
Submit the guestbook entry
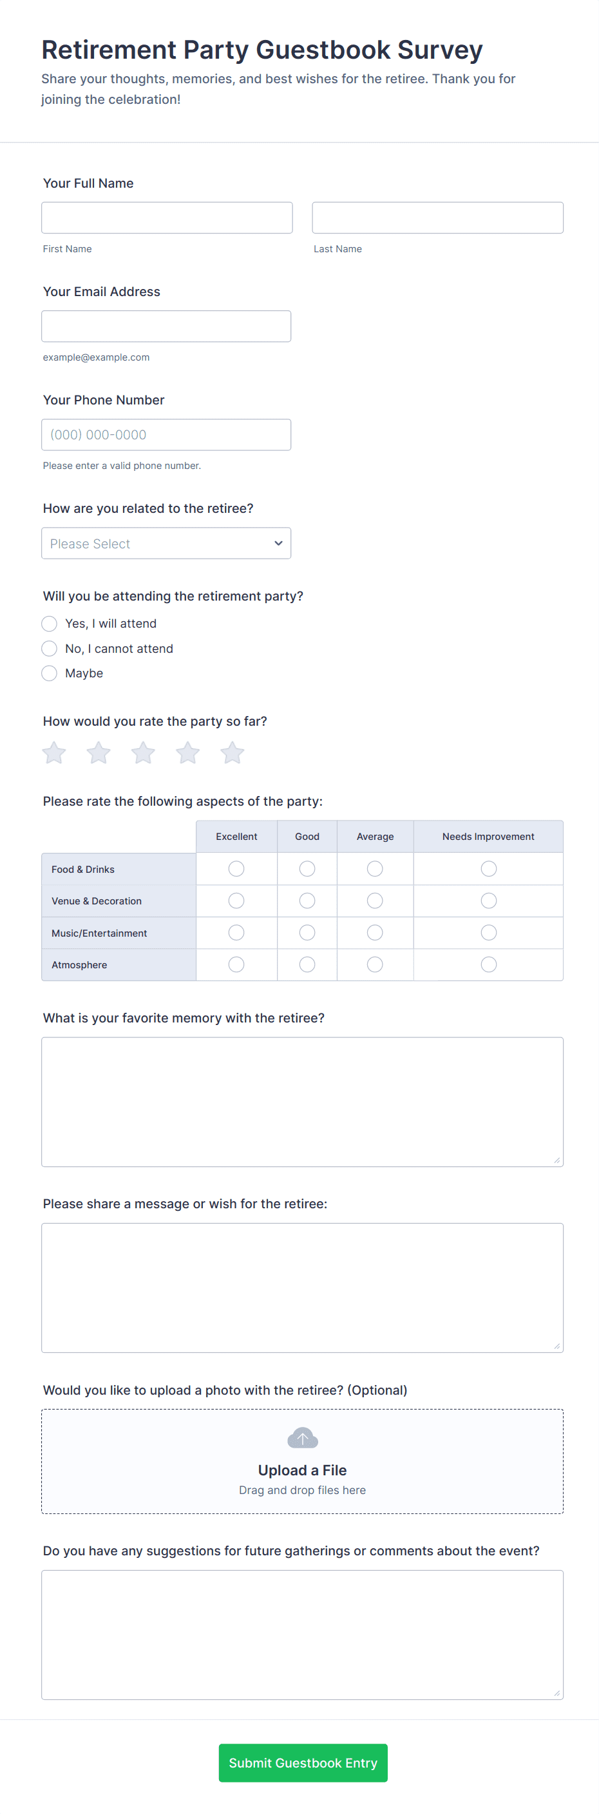(303, 1762)
